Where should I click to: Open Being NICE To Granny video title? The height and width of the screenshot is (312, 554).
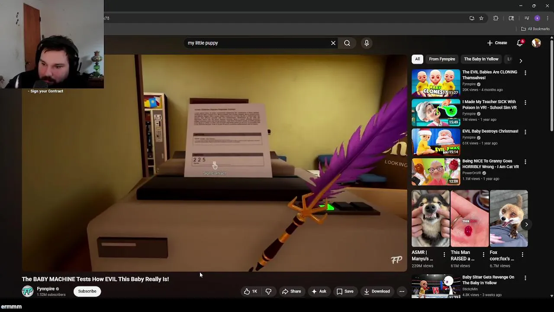(490, 164)
